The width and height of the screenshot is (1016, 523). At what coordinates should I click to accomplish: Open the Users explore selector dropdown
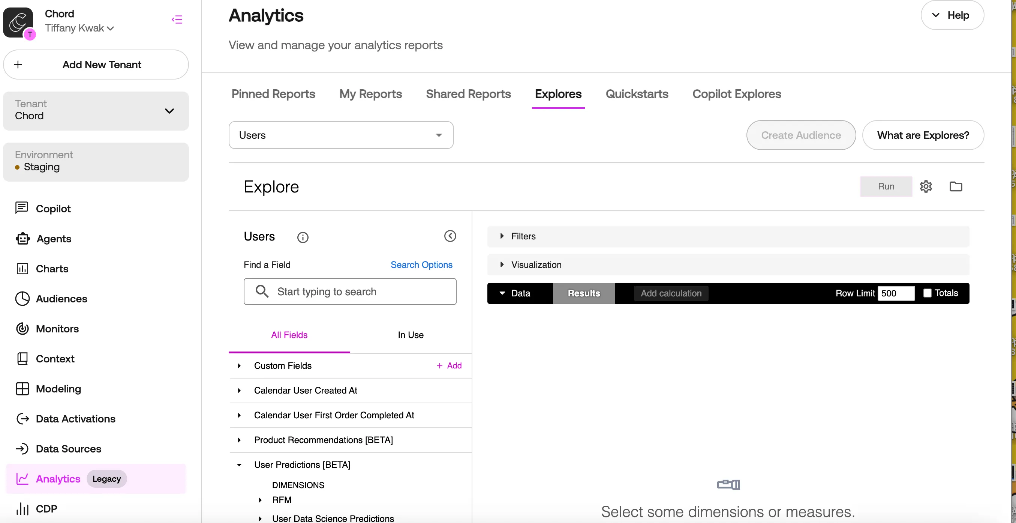click(341, 135)
